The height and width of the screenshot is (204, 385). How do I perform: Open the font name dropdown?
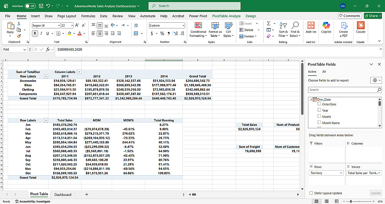click(59, 25)
